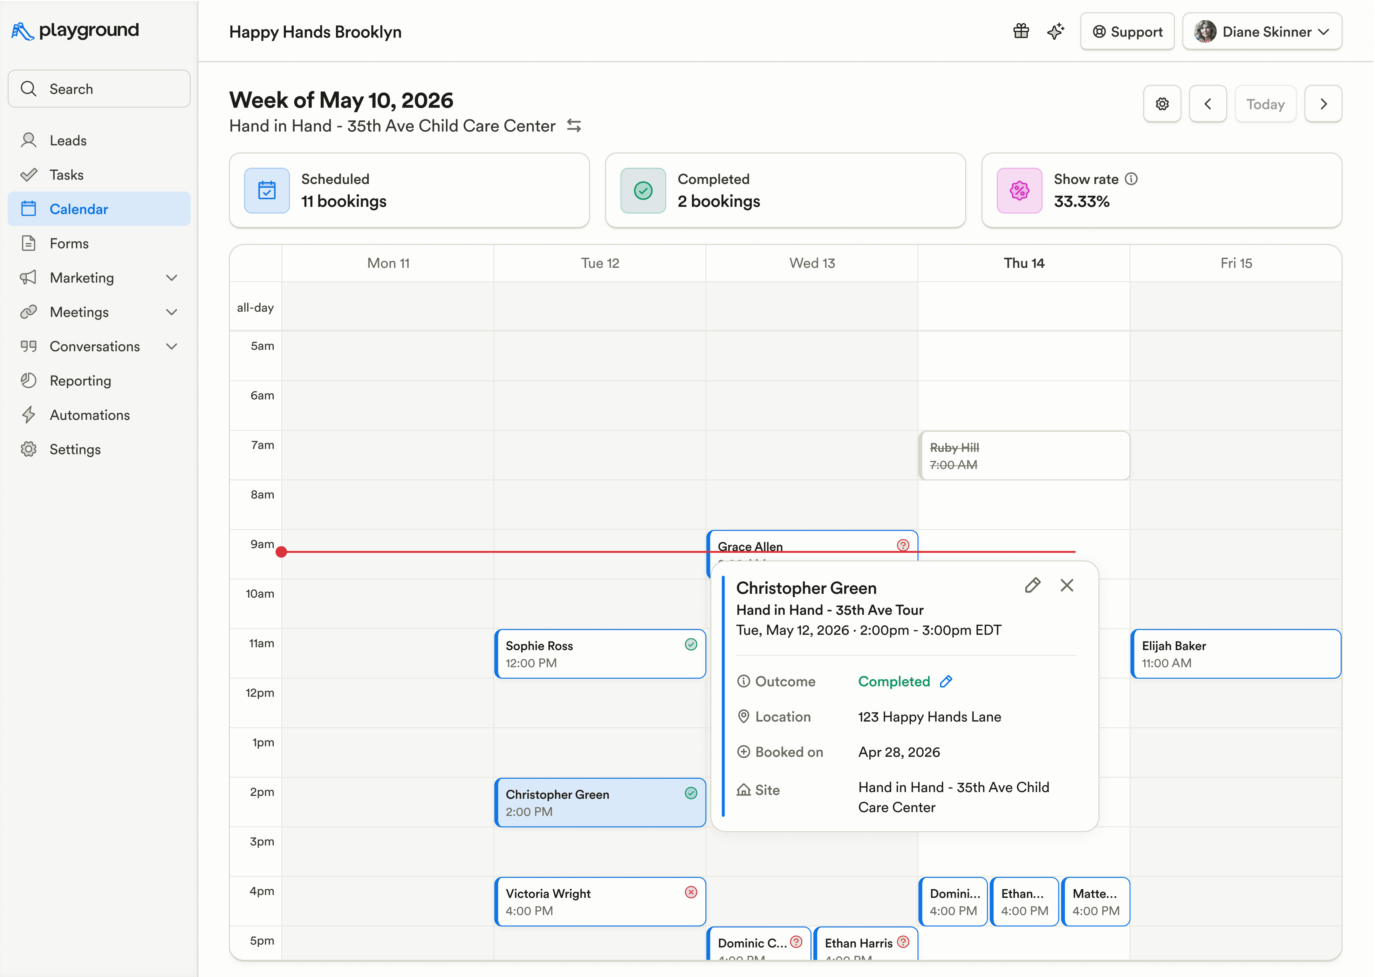Open Thursday's Matte... 4:00 PM booking

[x=1096, y=902]
